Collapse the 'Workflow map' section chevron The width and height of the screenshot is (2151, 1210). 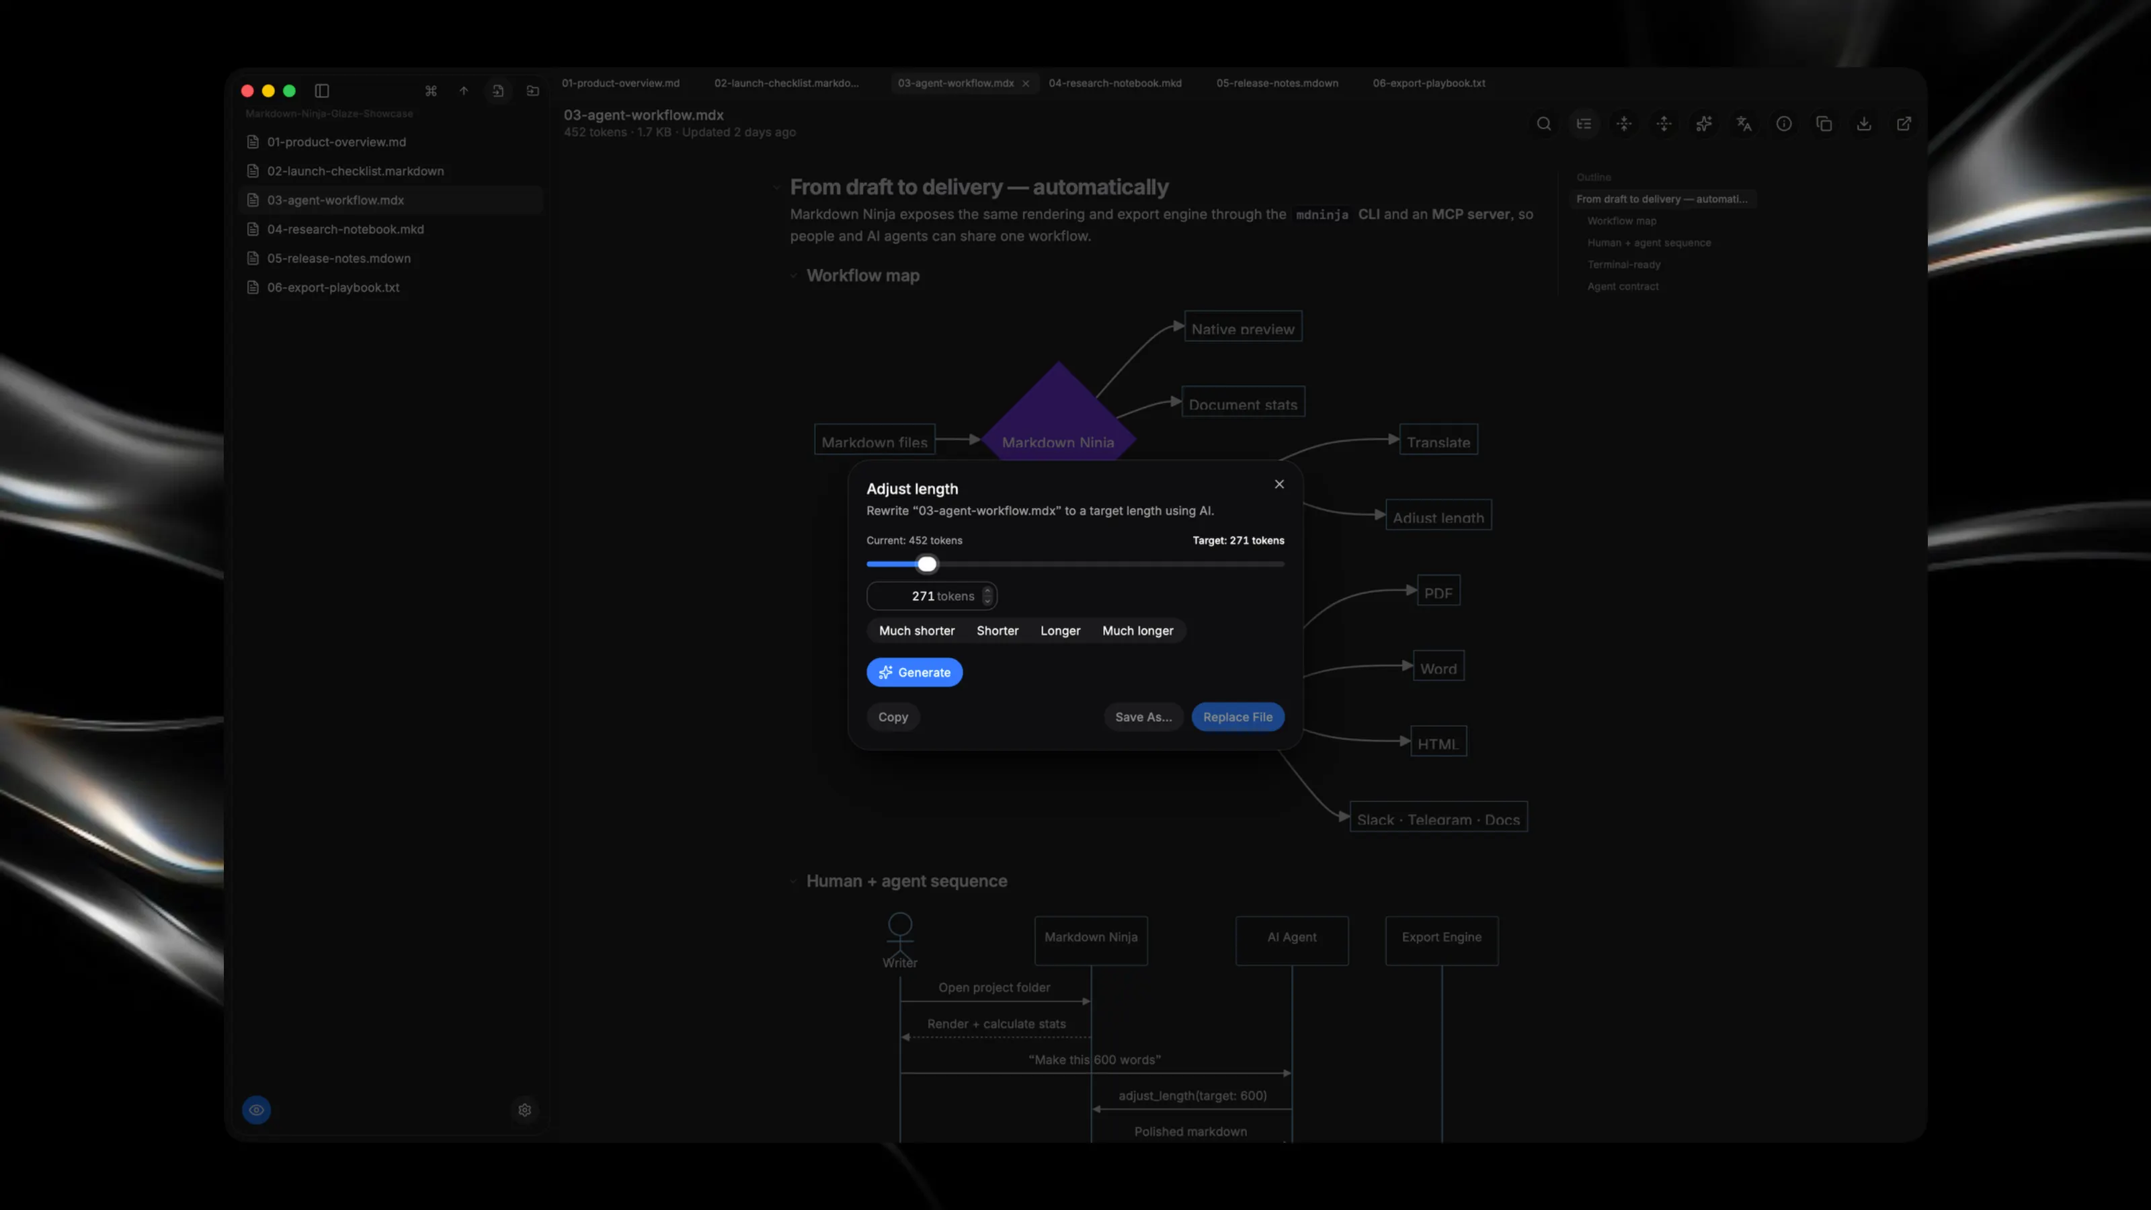pos(793,276)
